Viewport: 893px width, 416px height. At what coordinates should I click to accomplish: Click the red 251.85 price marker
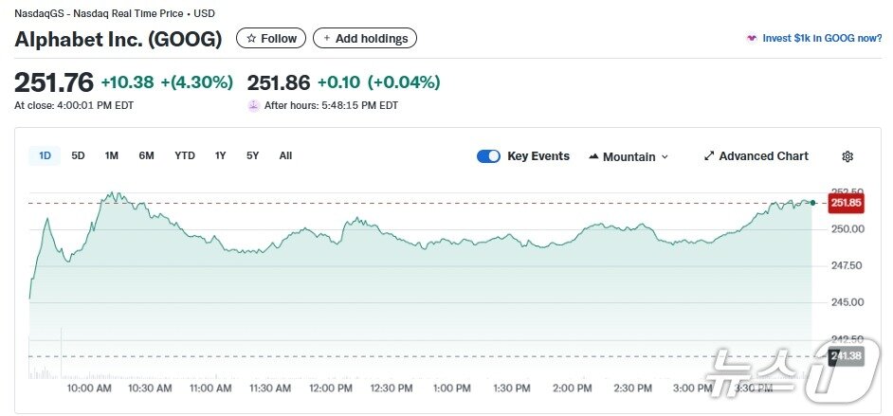[x=846, y=203]
